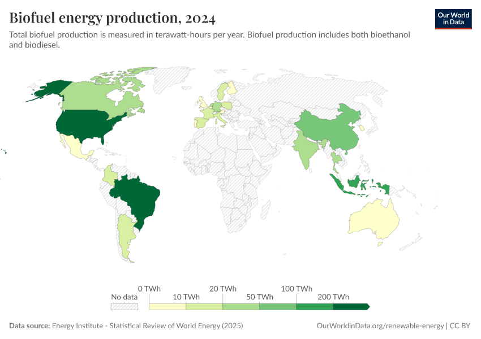Click the hatched No data pattern swatch
The height and width of the screenshot is (339, 481).
pyautogui.click(x=124, y=306)
